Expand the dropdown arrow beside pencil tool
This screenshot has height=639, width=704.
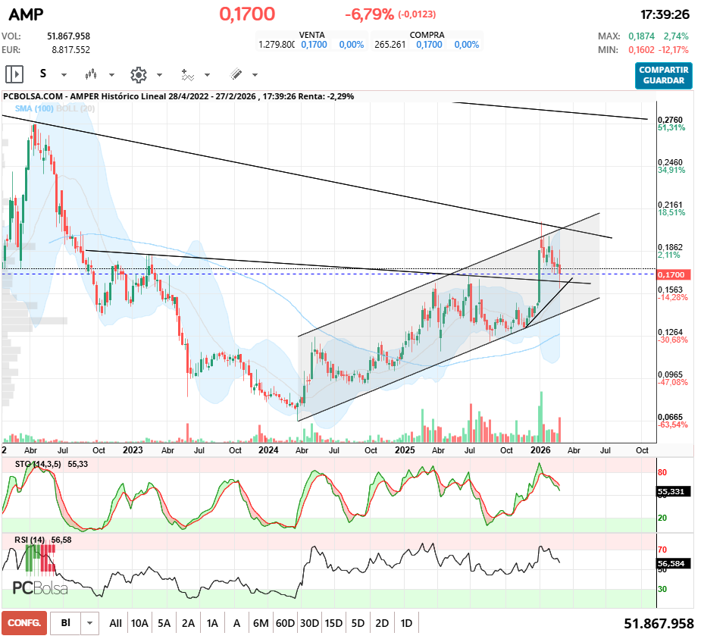pos(255,75)
